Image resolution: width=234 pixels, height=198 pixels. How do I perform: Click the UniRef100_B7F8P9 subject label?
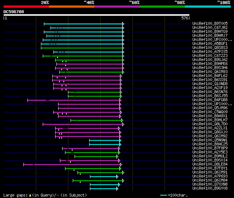pos(210,148)
